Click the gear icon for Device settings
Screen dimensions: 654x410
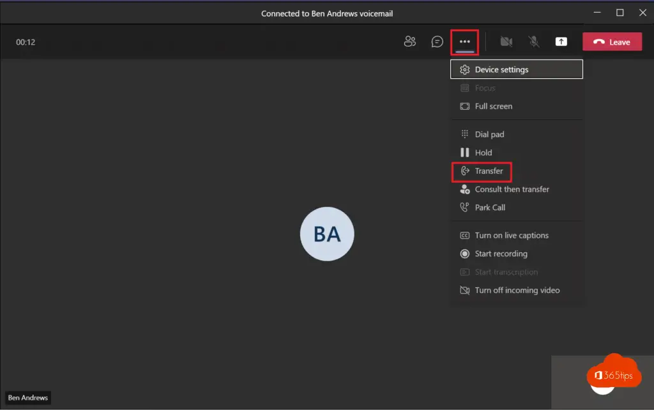tap(465, 70)
